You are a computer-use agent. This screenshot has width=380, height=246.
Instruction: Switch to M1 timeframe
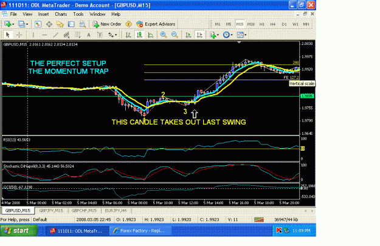(218, 24)
